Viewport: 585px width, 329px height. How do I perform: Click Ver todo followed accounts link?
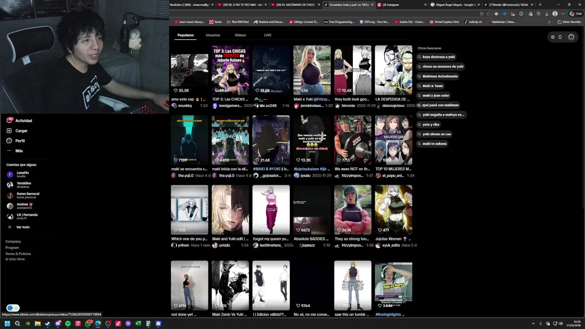click(23, 227)
